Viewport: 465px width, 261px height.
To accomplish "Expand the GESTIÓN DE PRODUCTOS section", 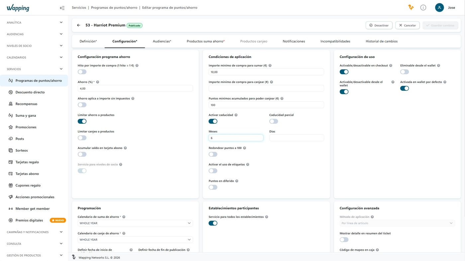I will tap(34, 255).
